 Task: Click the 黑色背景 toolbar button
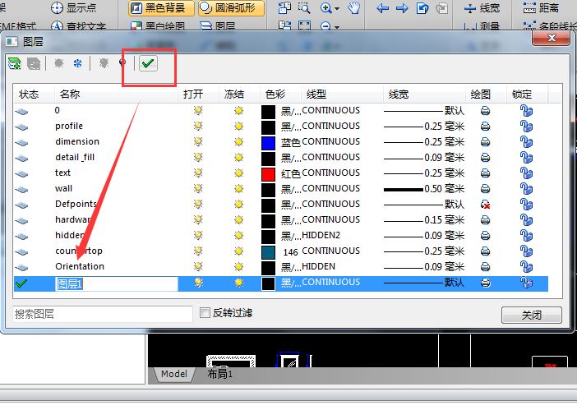(161, 7)
